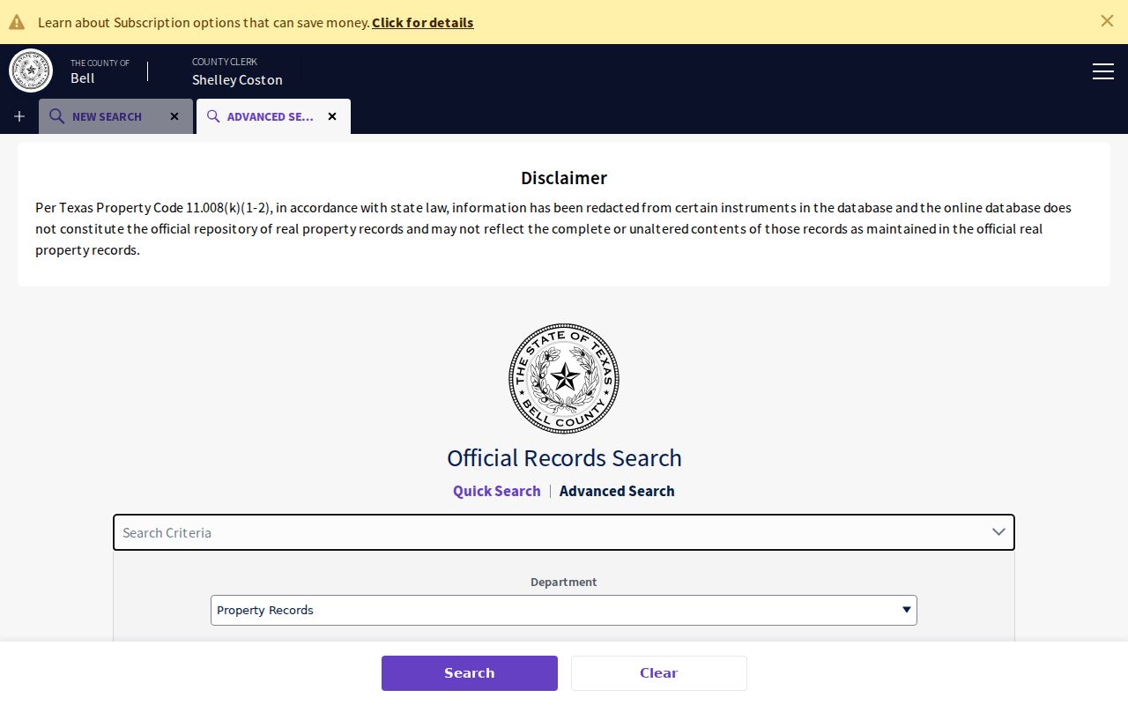Click the warning triangle icon in banner
The image size is (1128, 705).
point(17,22)
